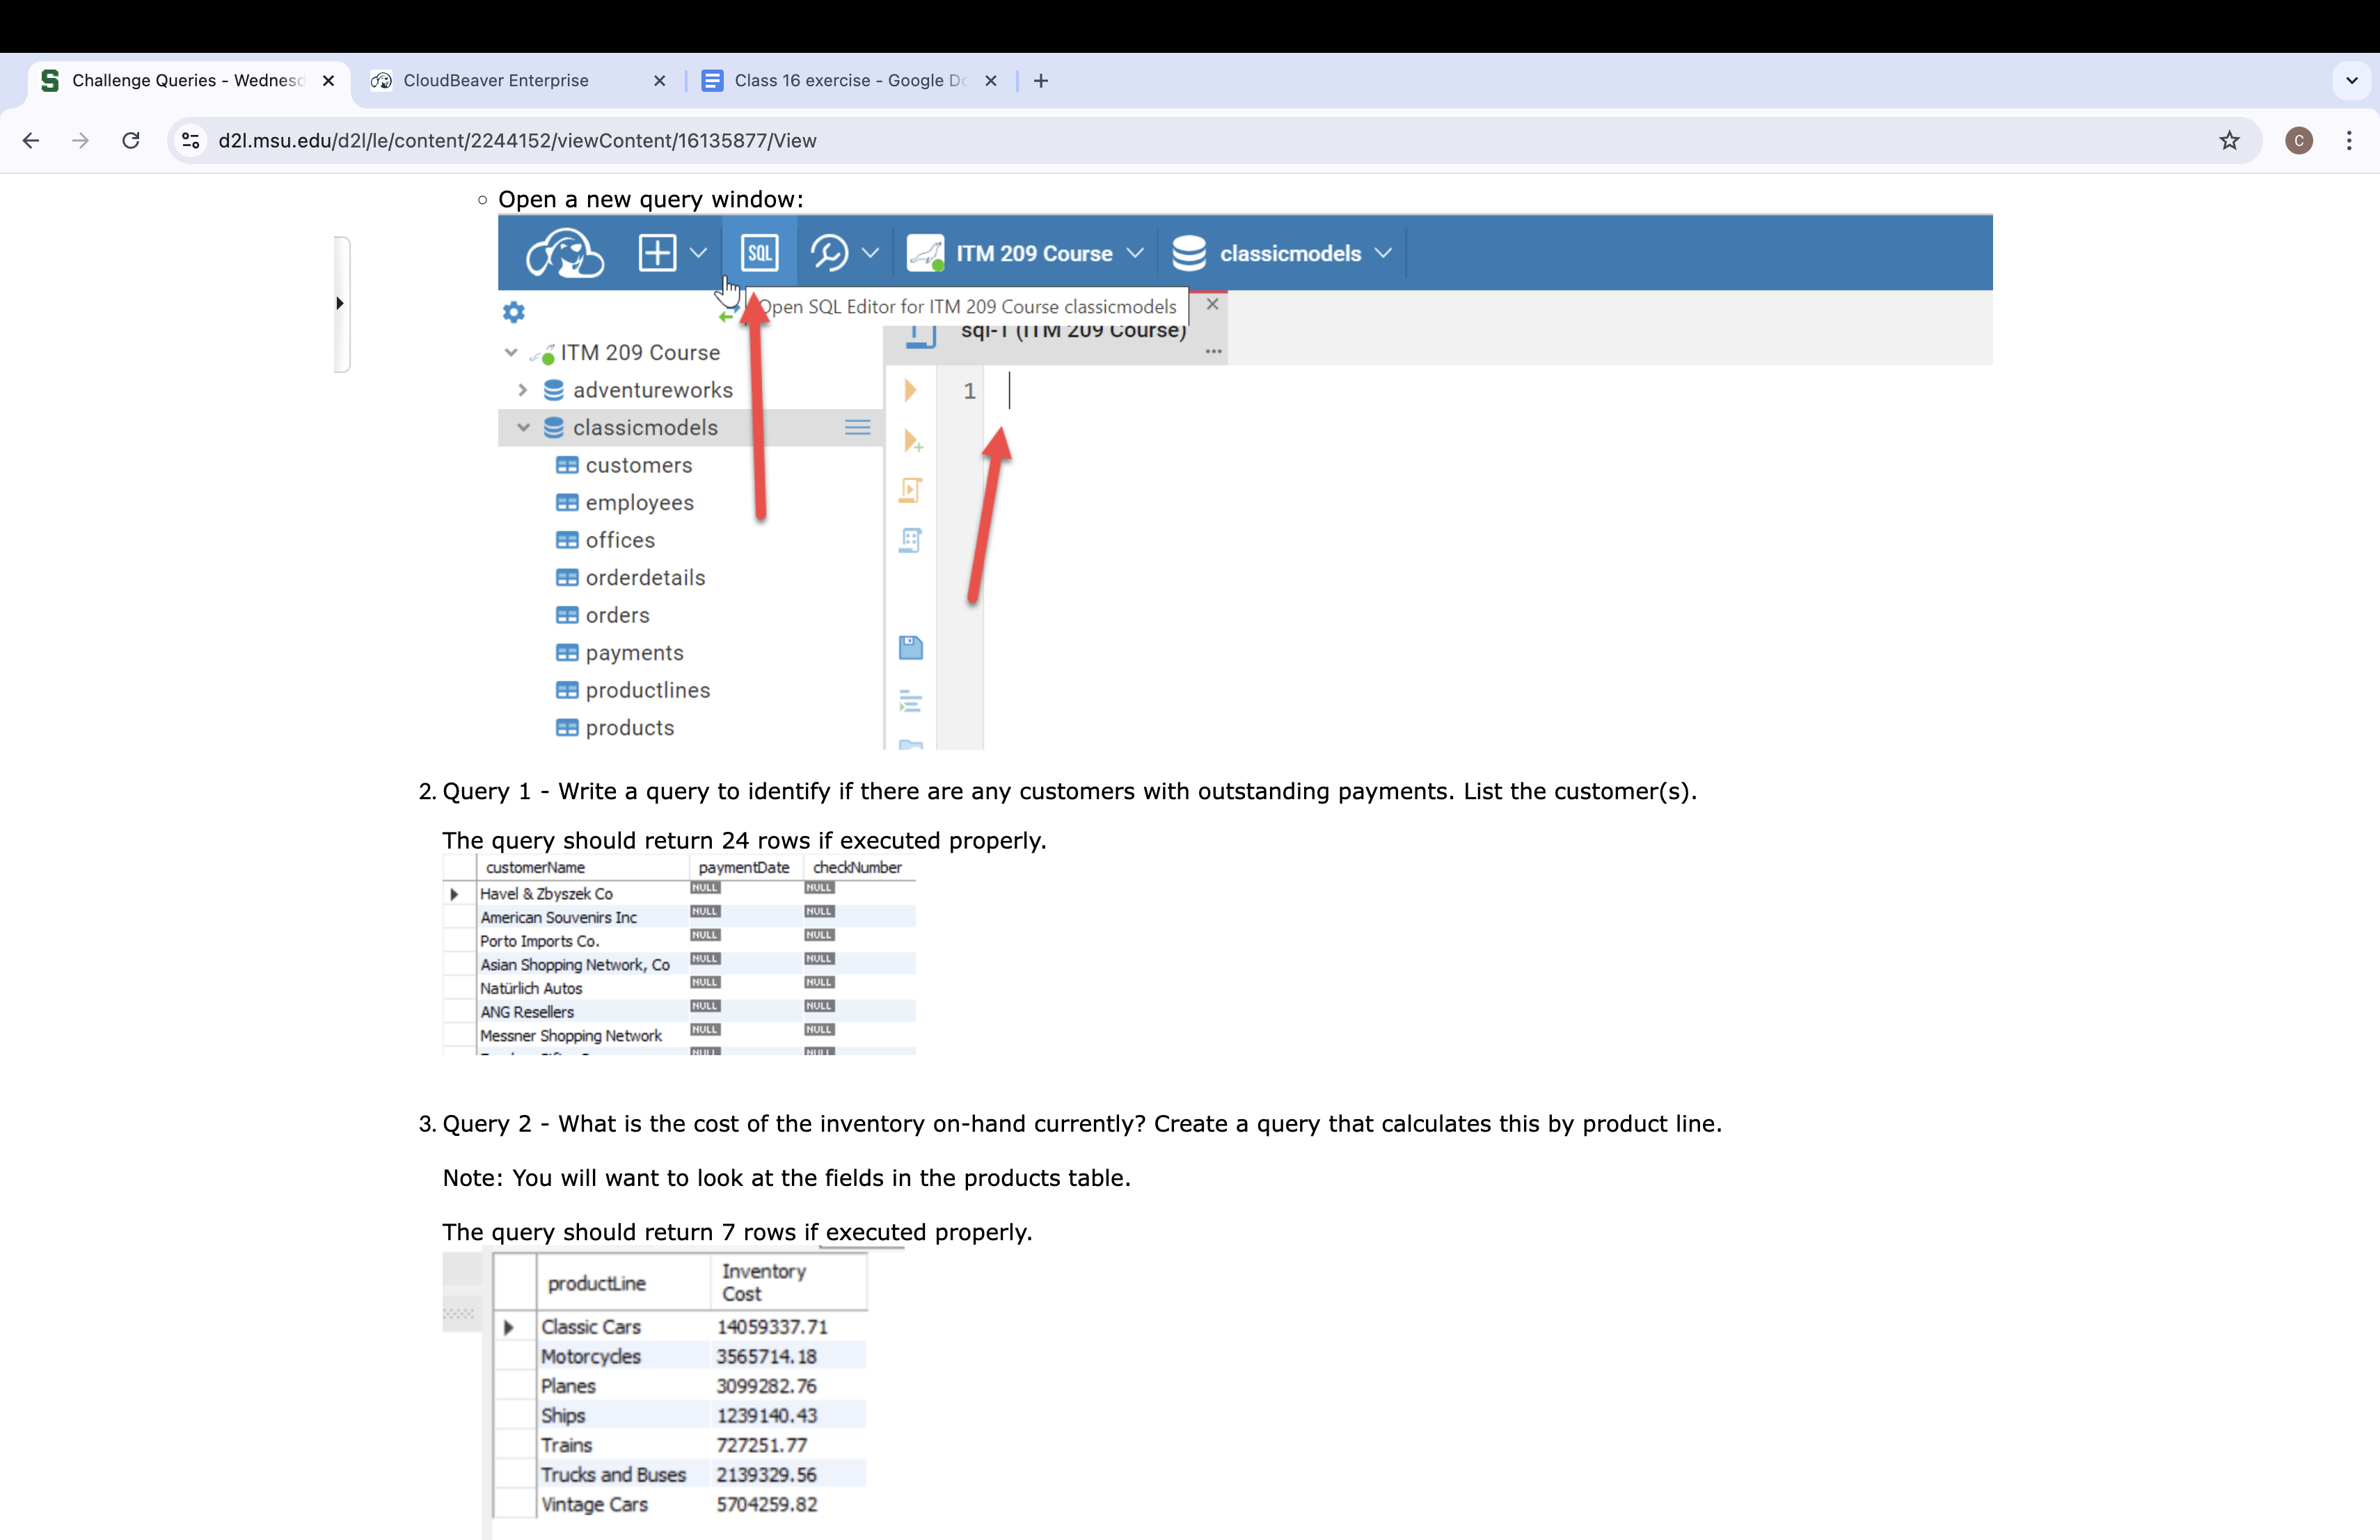The image size is (2380, 1540).
Task: Open the ITM 209 Course connection dropdown
Action: tap(1136, 252)
